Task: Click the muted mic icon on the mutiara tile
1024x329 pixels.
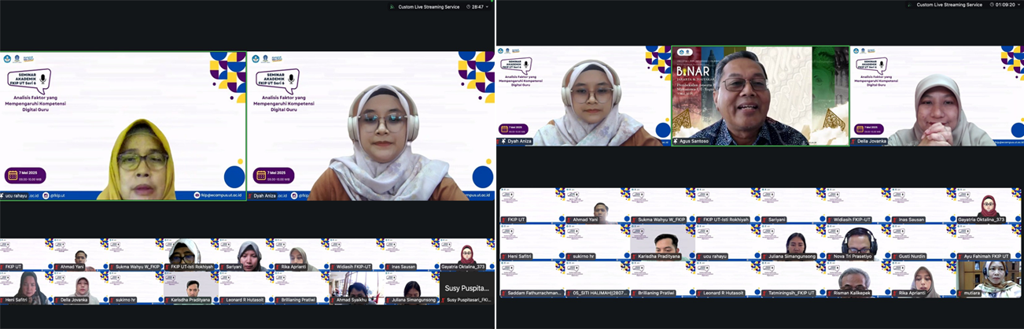Action: tap(961, 294)
